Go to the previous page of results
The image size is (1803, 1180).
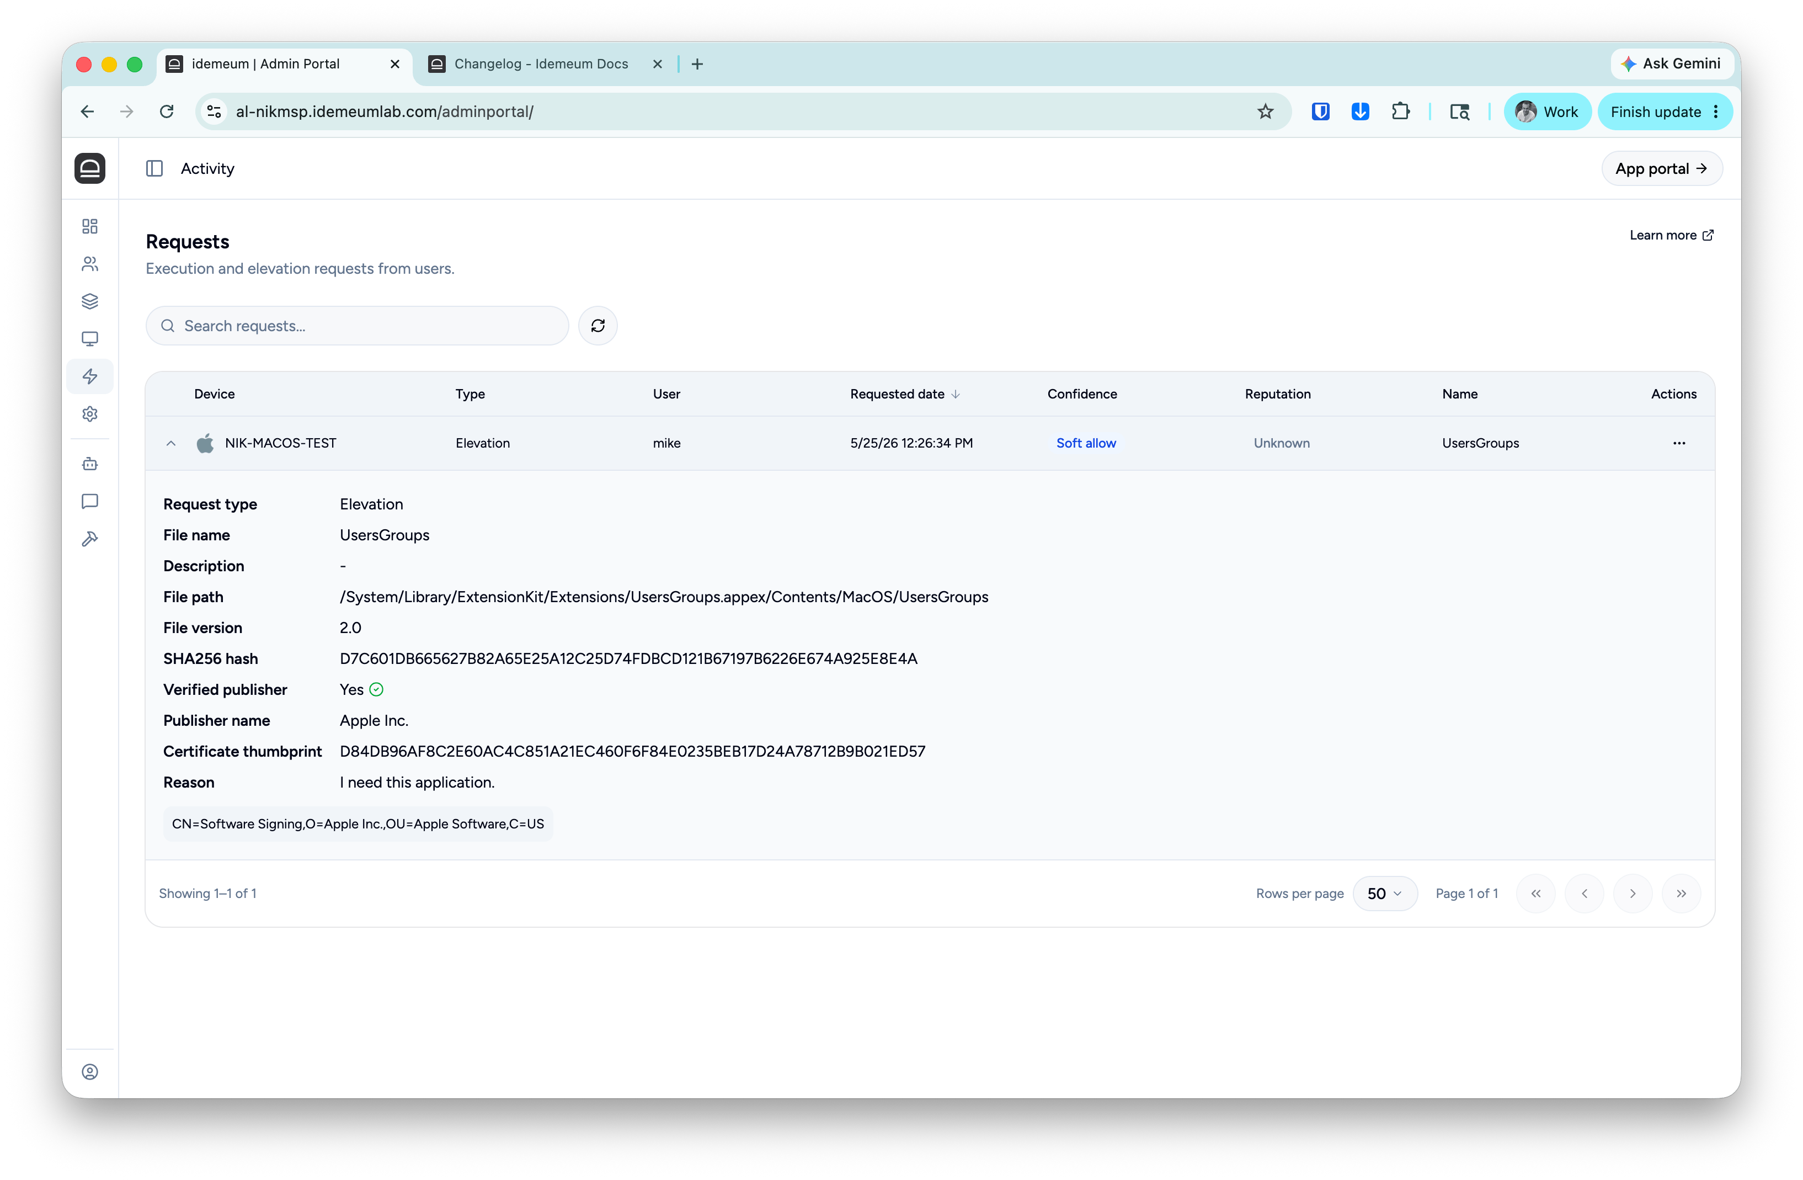click(x=1584, y=894)
